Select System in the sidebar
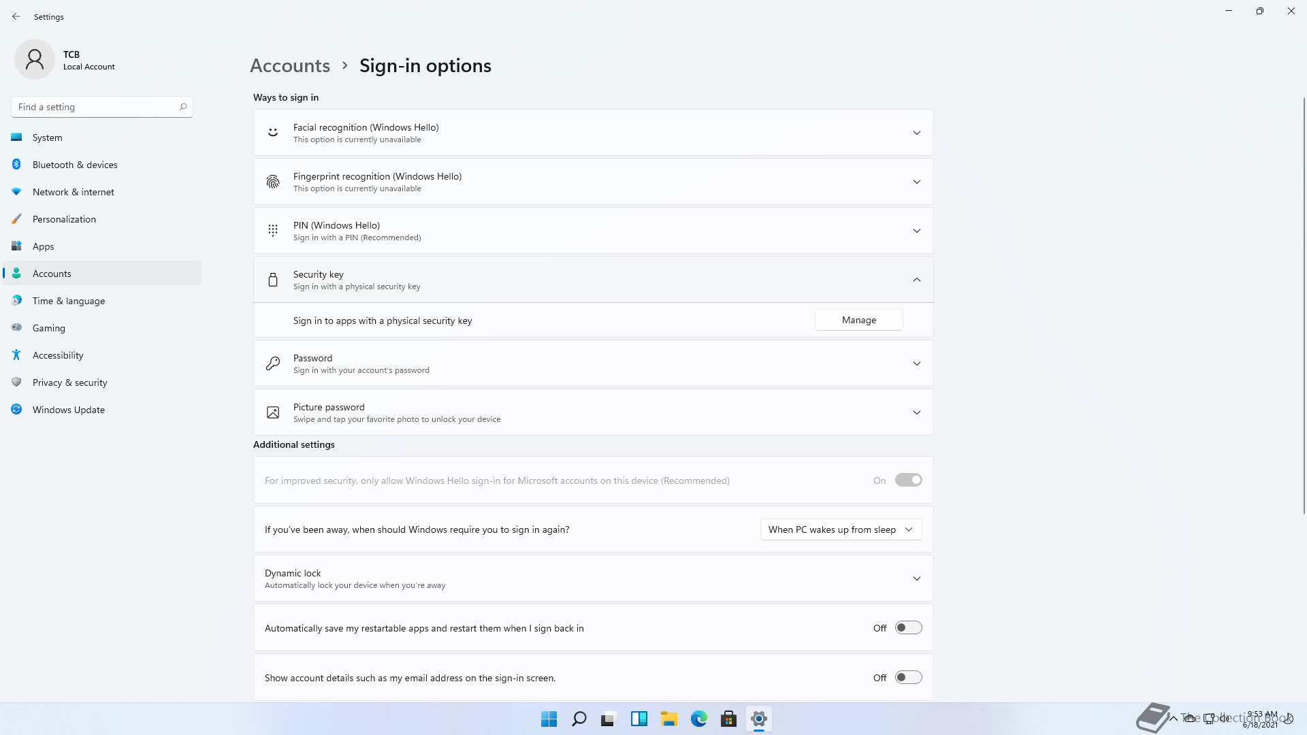This screenshot has width=1307, height=735. tap(102, 137)
